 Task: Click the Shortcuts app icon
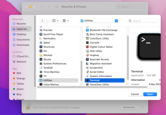point(41,47)
